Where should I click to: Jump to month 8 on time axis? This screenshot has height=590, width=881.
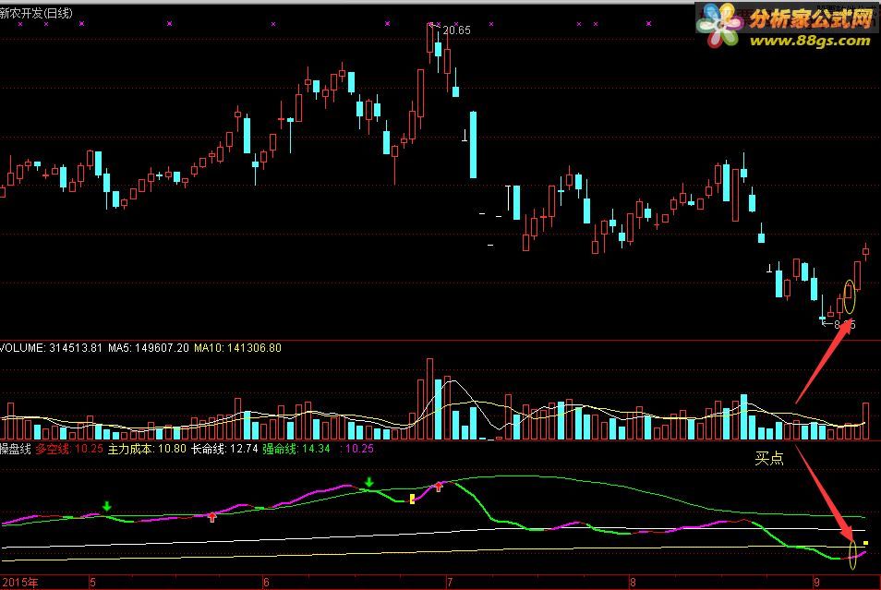[x=633, y=583]
